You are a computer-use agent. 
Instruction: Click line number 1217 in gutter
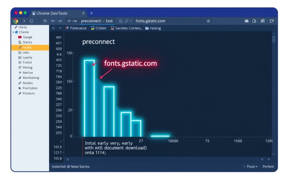58,153
